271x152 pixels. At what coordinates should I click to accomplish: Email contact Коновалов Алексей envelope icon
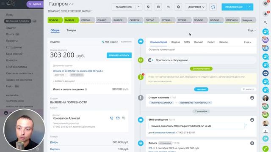coord(118,118)
